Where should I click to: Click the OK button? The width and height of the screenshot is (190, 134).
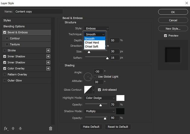pos(173,12)
